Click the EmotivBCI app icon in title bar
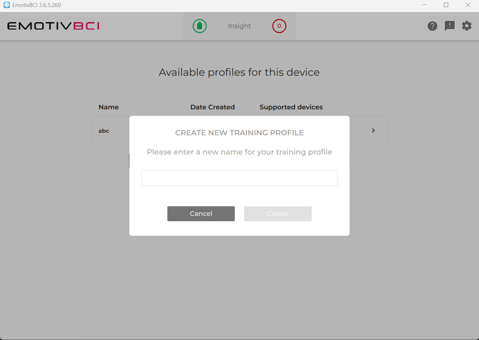This screenshot has height=340, width=479. 6,5
